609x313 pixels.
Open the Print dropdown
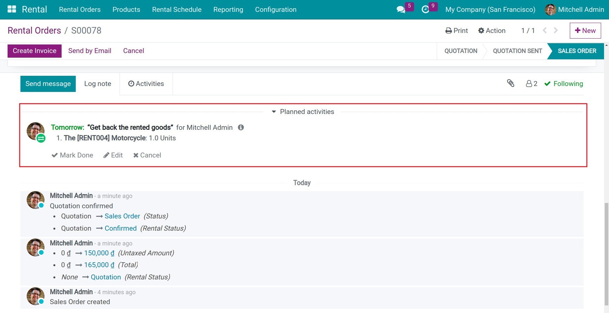(457, 31)
